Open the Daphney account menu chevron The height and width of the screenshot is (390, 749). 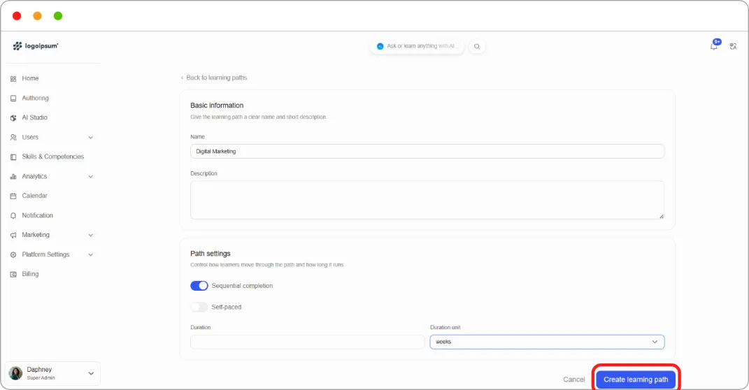click(x=91, y=373)
